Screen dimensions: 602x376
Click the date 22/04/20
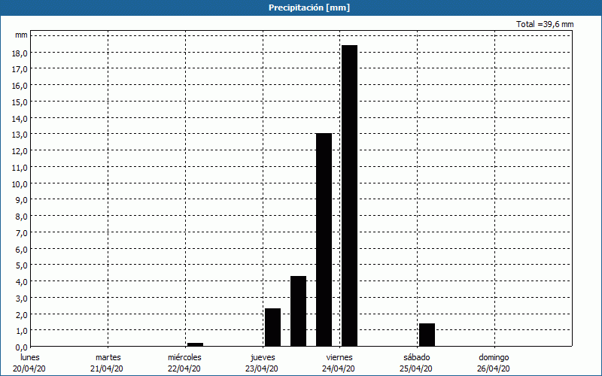[x=184, y=368]
